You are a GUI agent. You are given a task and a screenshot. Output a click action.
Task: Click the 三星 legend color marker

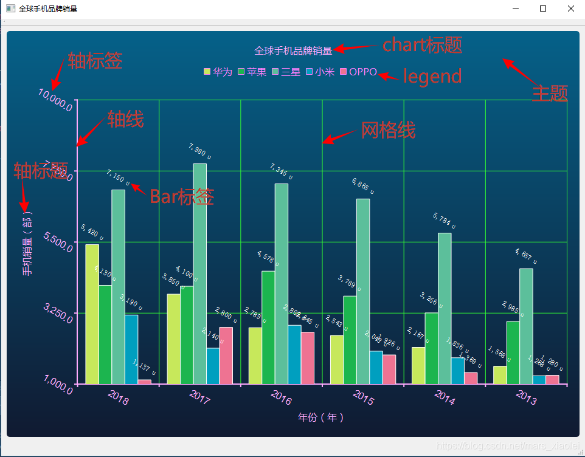click(x=275, y=72)
